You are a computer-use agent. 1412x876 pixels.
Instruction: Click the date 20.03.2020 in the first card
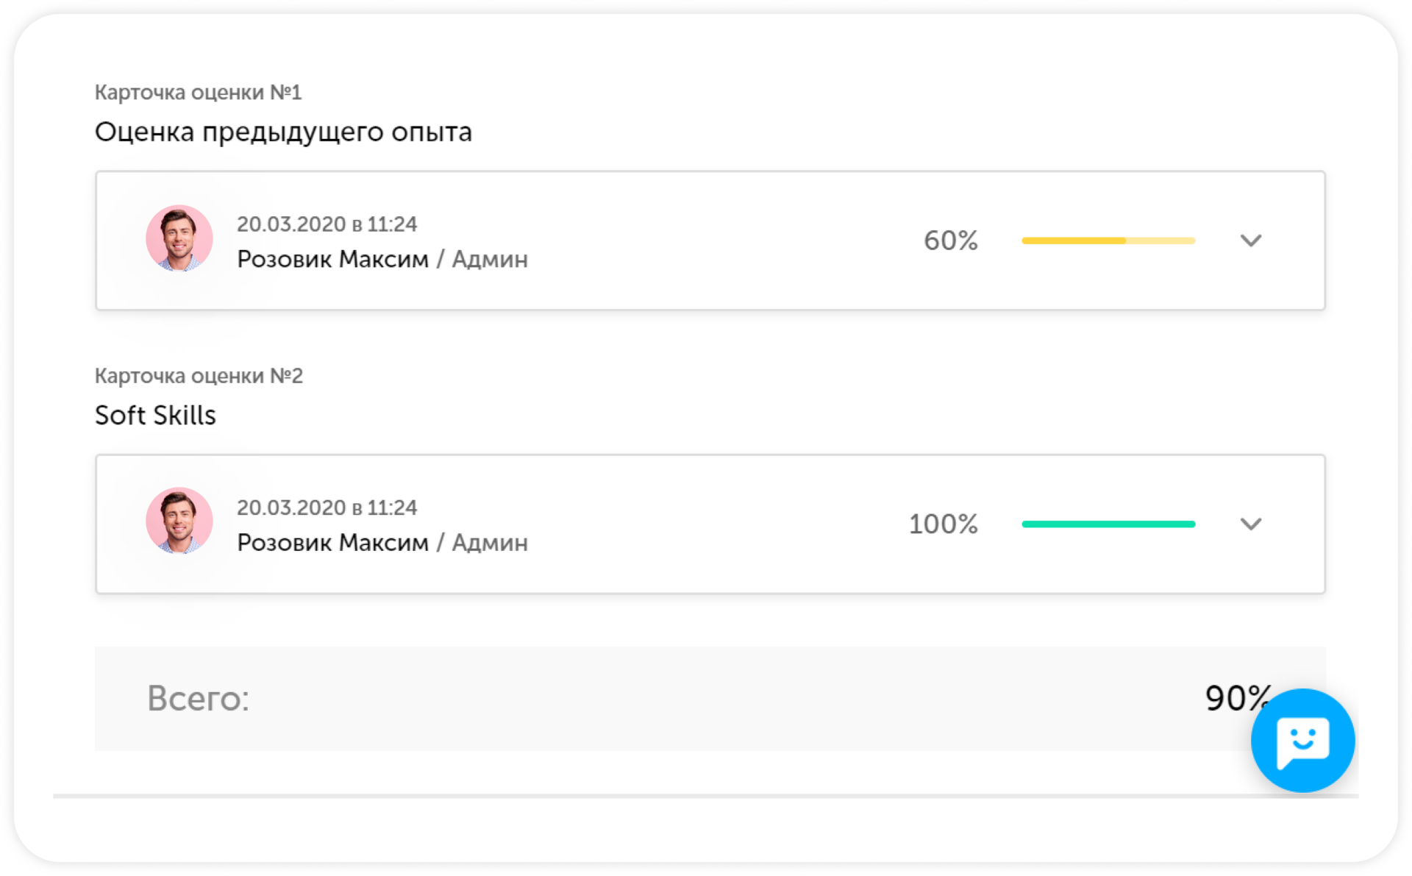coord(291,224)
